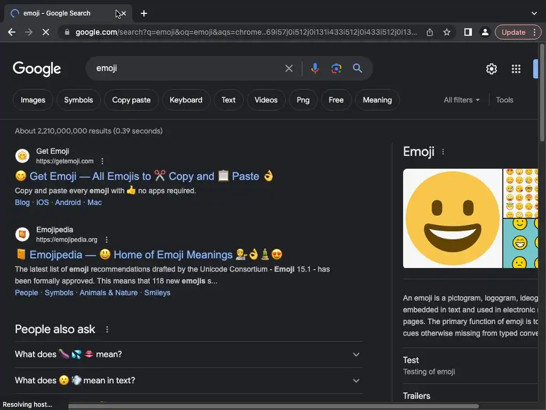Open the Smileys sitelink
Viewport: 546px width, 410px height.
click(157, 293)
